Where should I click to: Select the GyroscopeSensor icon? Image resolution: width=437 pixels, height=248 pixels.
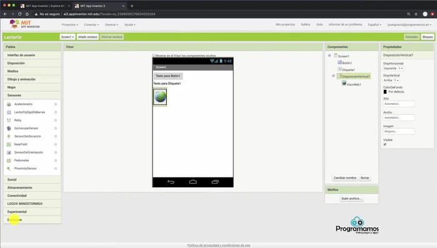(x=9, y=128)
